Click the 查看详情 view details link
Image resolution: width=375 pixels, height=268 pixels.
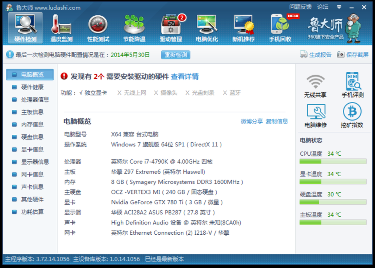(x=184, y=76)
